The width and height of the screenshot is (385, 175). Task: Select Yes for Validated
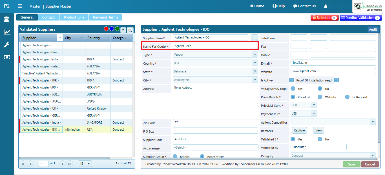(x=293, y=139)
